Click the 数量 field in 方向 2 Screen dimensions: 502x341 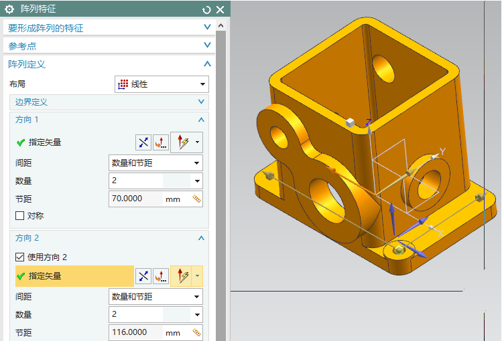click(x=136, y=314)
